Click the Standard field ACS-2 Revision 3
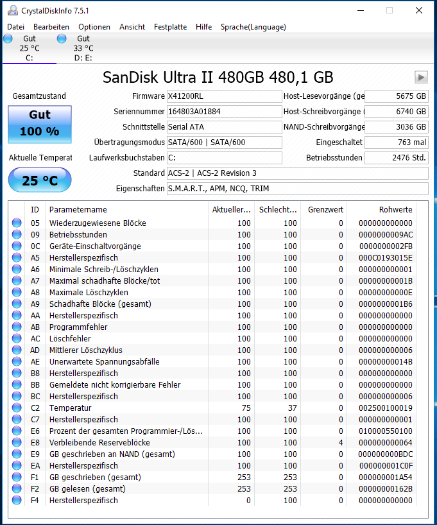Image resolution: width=437 pixels, height=525 pixels. 297,173
